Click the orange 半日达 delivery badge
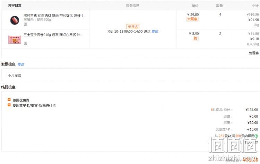Viewport: 260px width, 164px height. [133, 27]
